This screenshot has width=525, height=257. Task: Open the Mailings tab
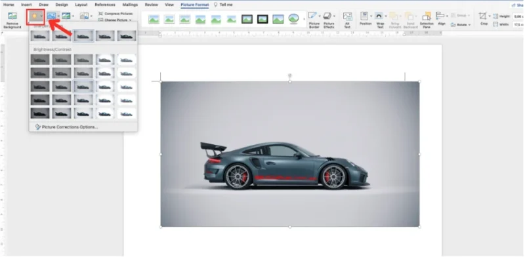click(130, 5)
